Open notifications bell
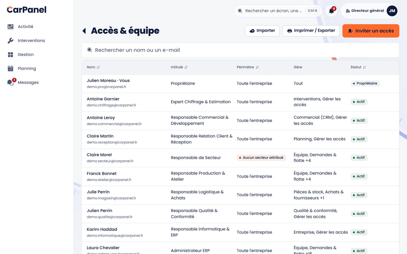 coord(331,11)
